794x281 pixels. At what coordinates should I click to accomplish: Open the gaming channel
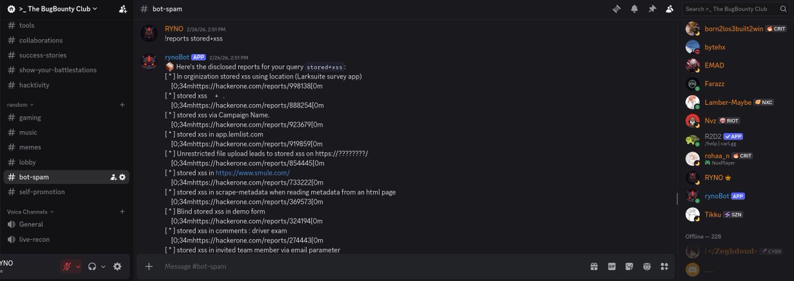(66, 117)
